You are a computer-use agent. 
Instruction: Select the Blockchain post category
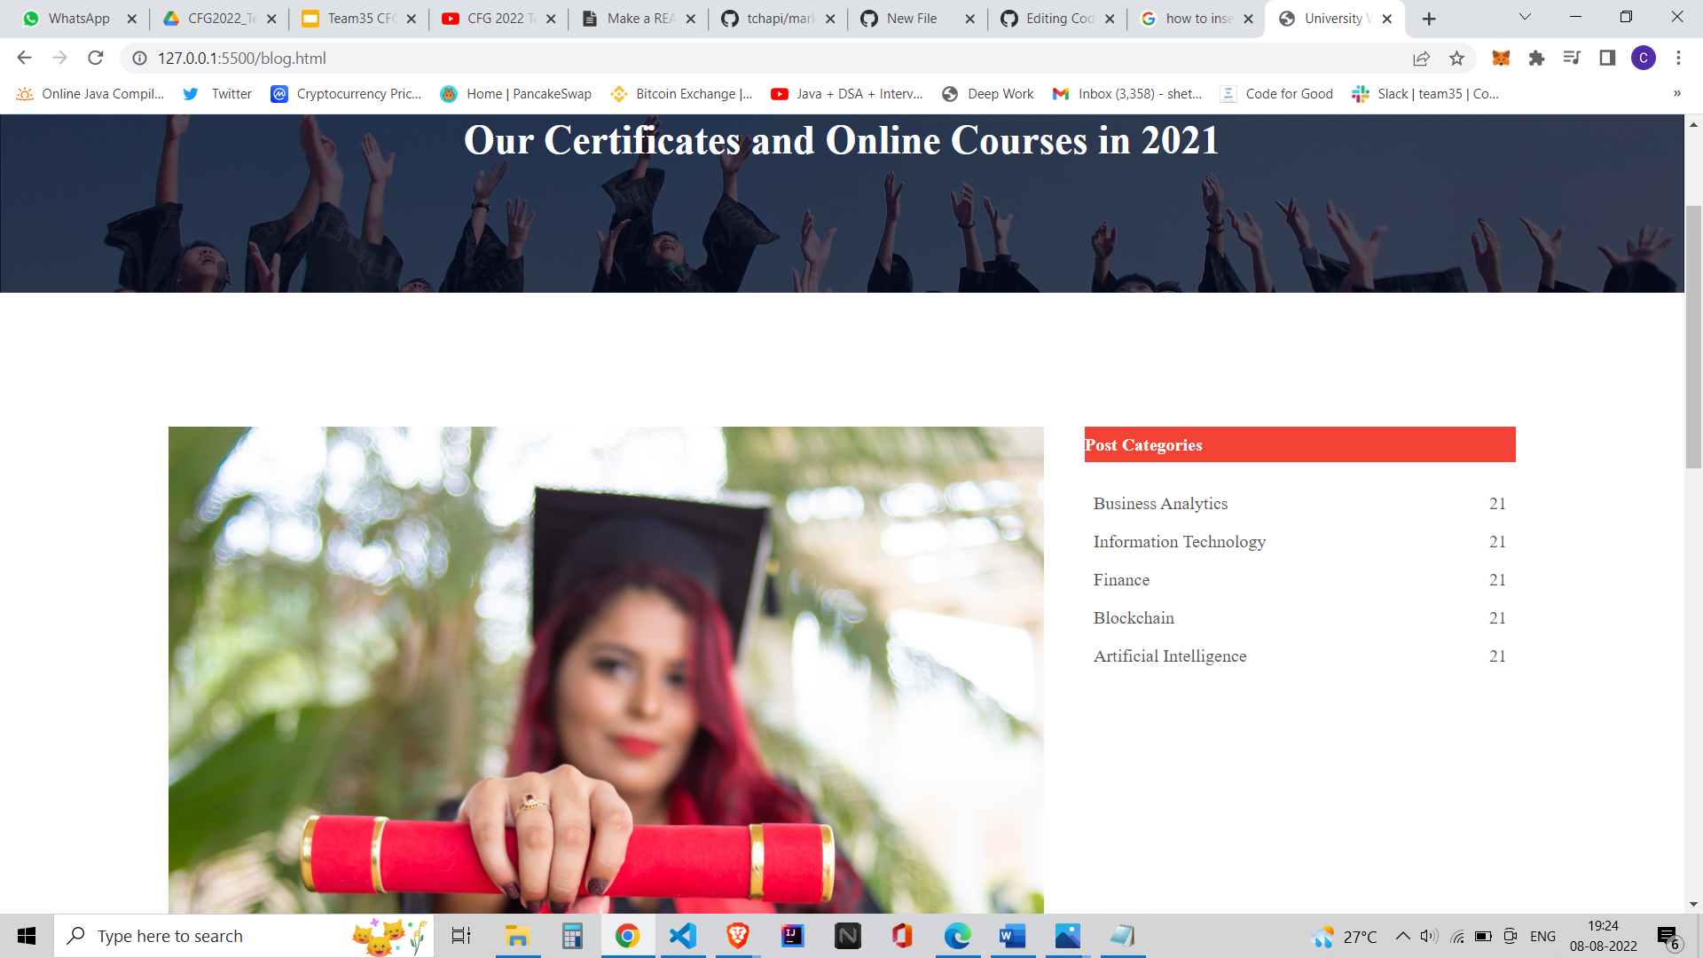click(1134, 617)
